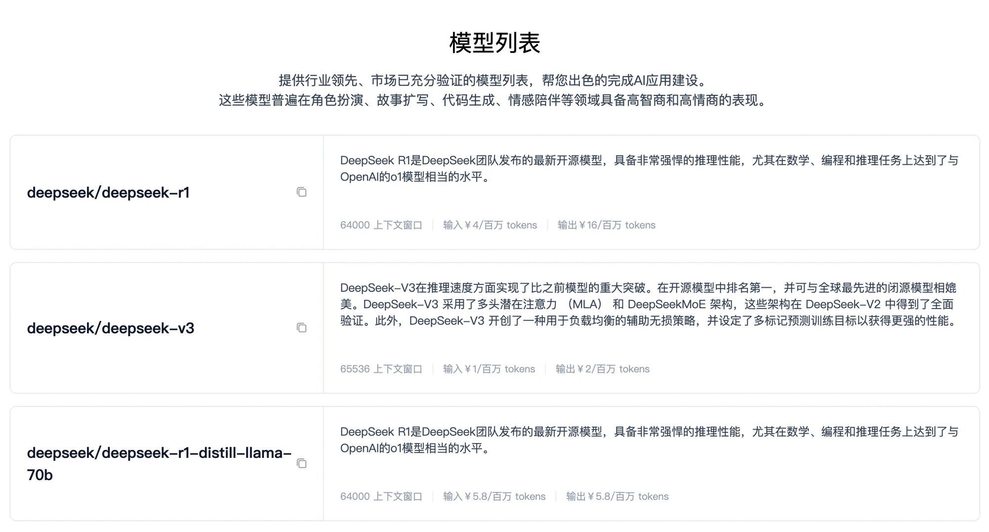Copy the deepseek-r1-distill-llama-70b model name
The image size is (989, 532).
pyautogui.click(x=301, y=463)
